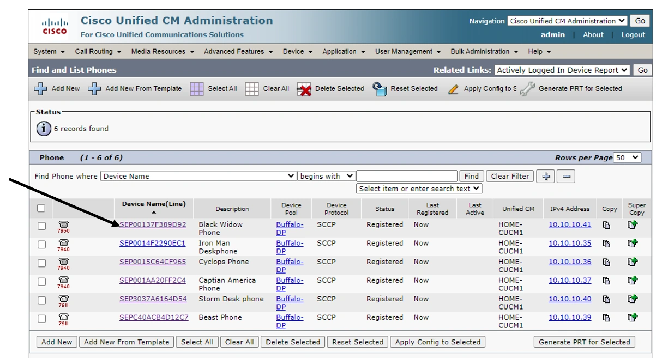This screenshot has height=358, width=656.
Task: Open the Device menu
Action: click(298, 52)
